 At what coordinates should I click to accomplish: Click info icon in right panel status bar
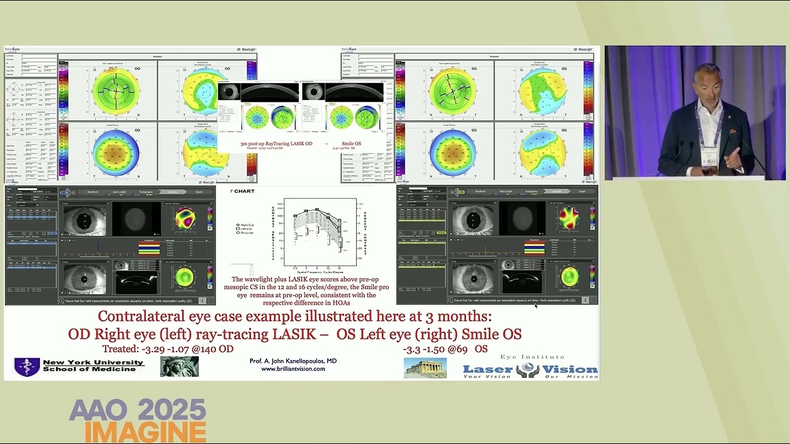(x=450, y=300)
